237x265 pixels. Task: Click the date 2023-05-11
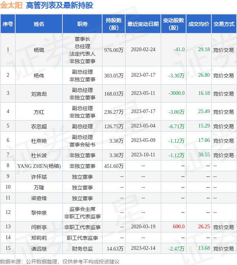(143, 93)
